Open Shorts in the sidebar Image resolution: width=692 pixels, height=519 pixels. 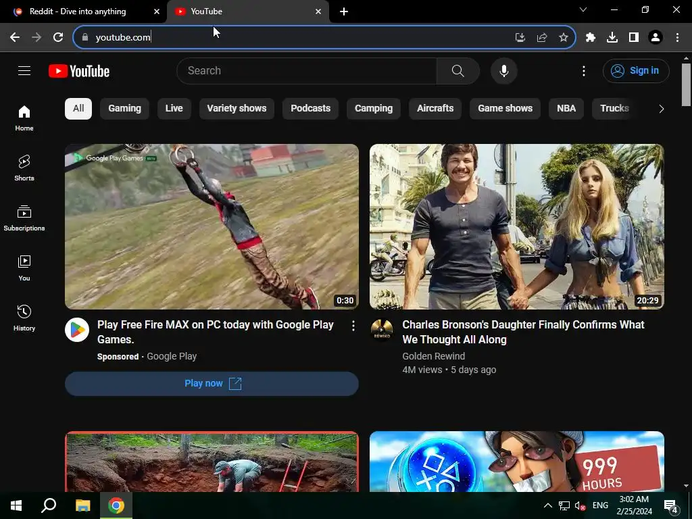24,168
